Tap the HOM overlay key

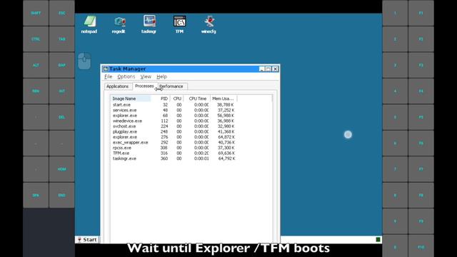pos(62,169)
